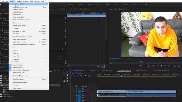Mark In point in Program monitor
This screenshot has width=182, height=102.
[145, 66]
